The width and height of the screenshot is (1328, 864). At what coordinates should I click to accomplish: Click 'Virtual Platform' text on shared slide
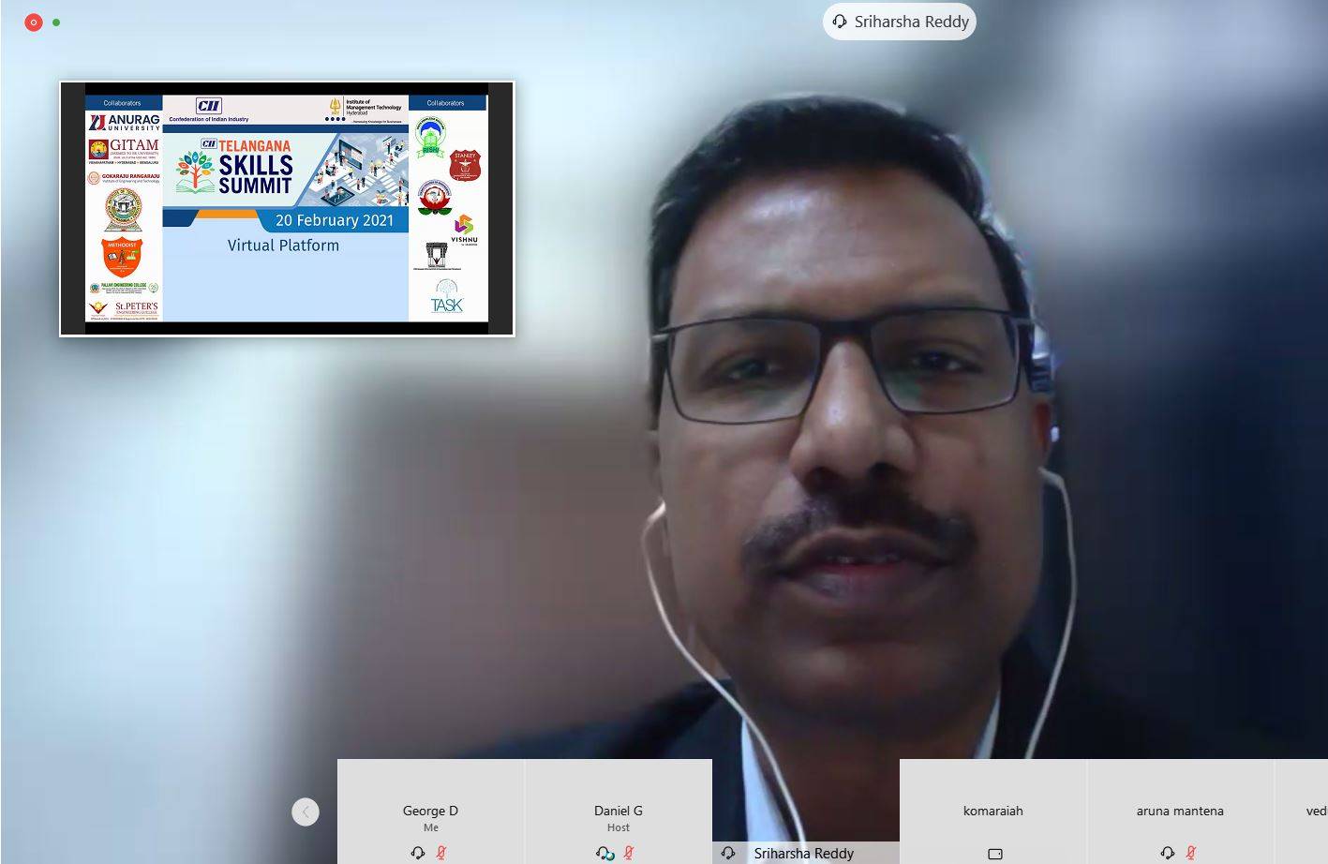tap(283, 246)
